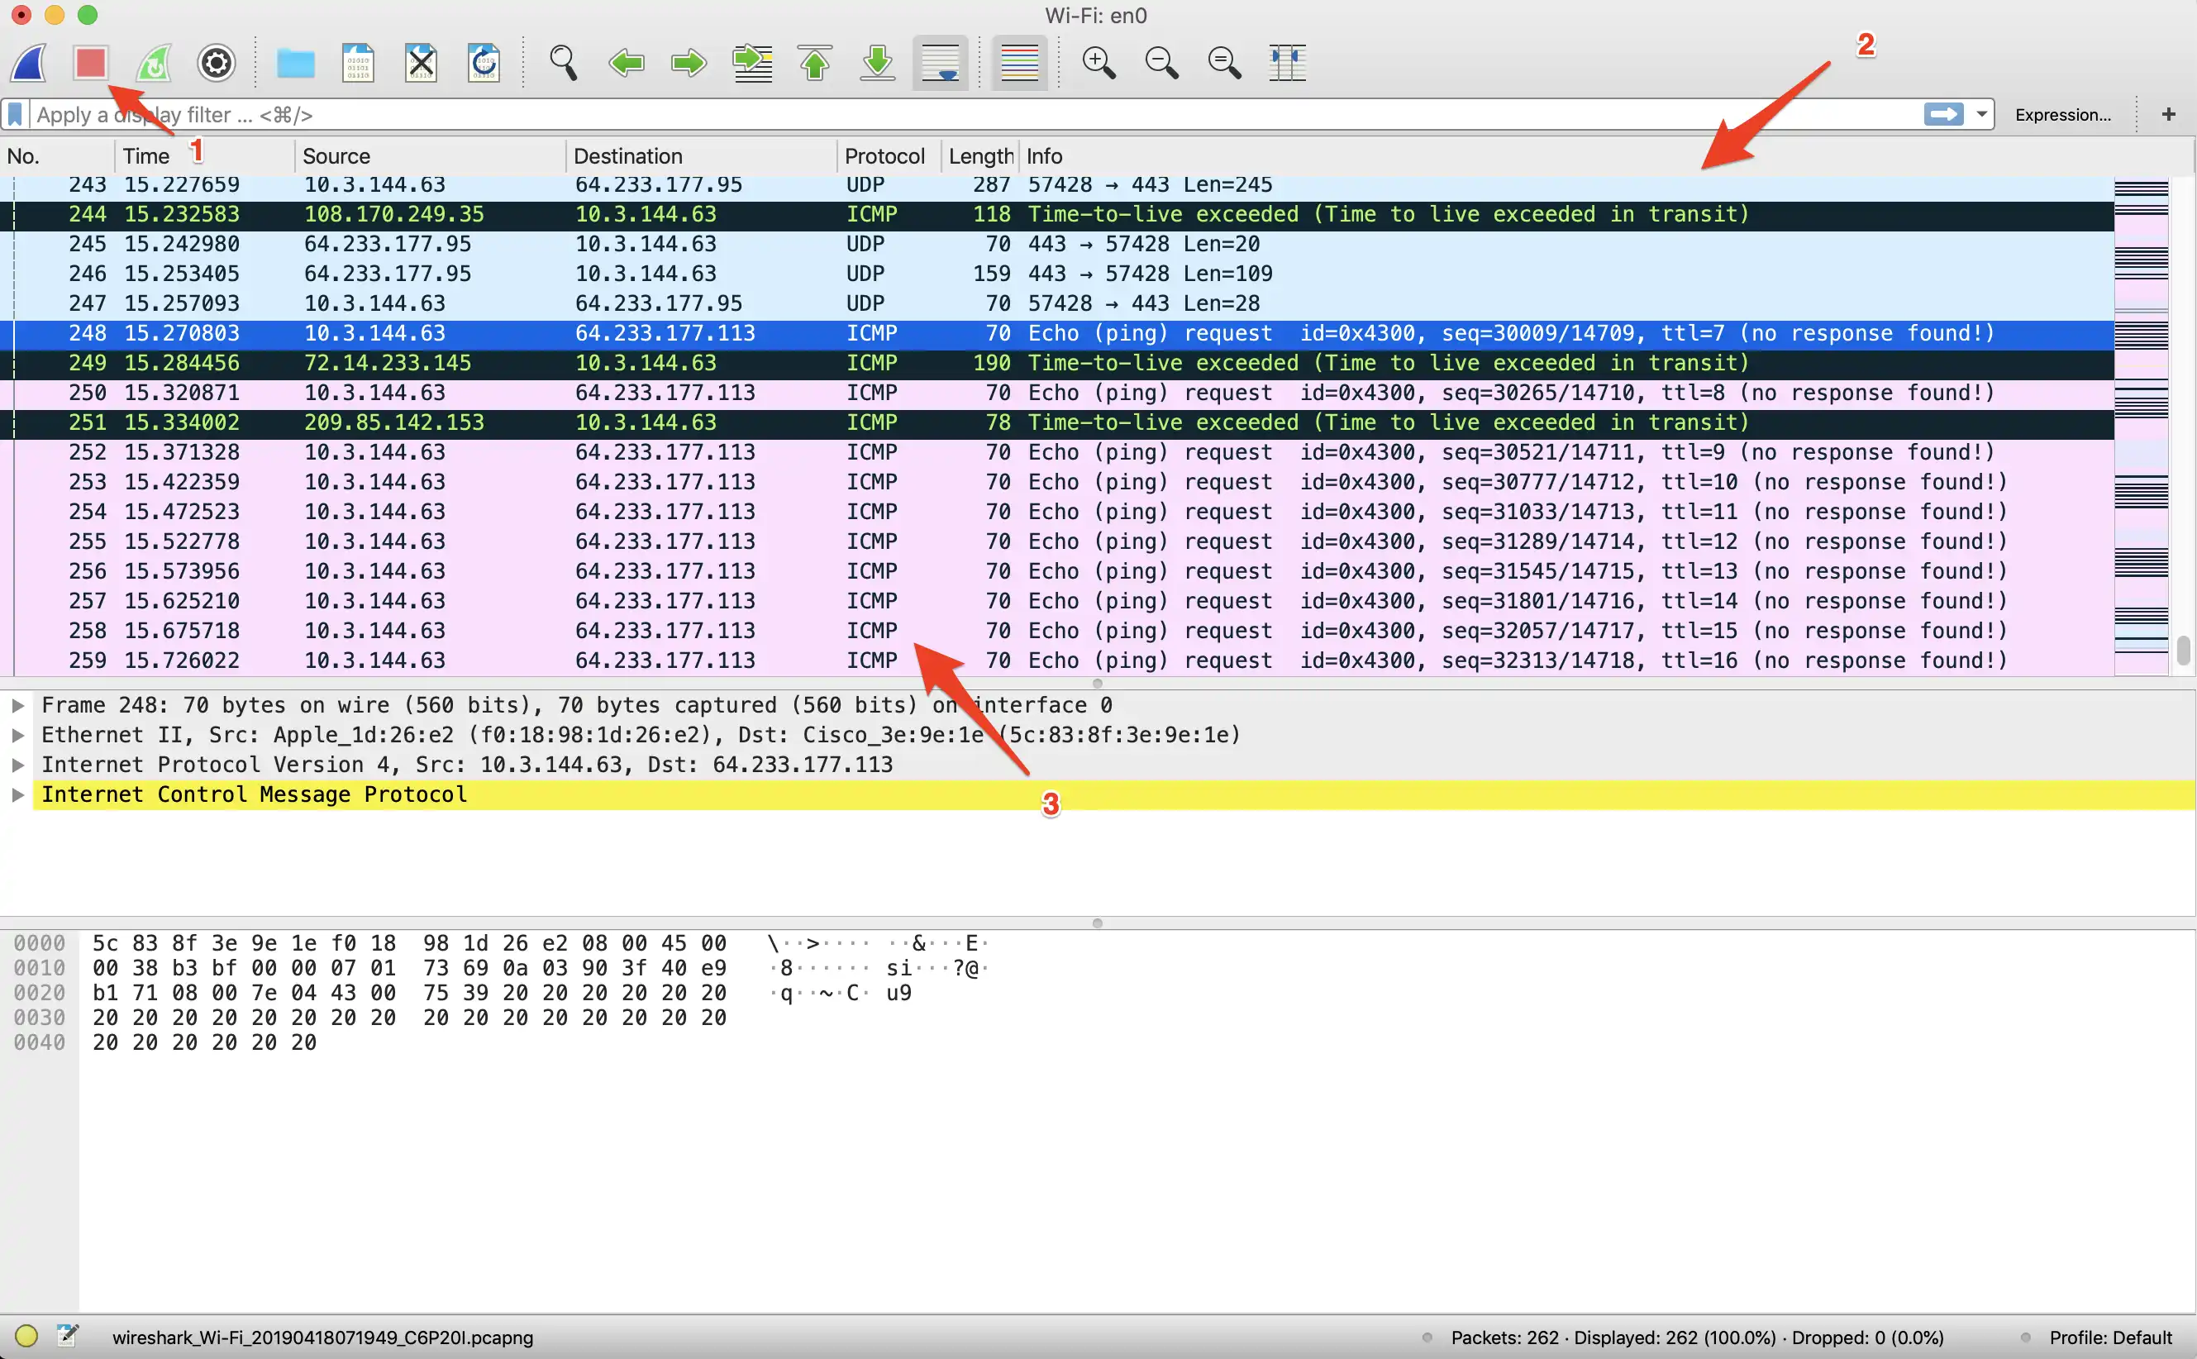Sort packets by Protocol column
The width and height of the screenshot is (2197, 1359).
[x=889, y=156]
